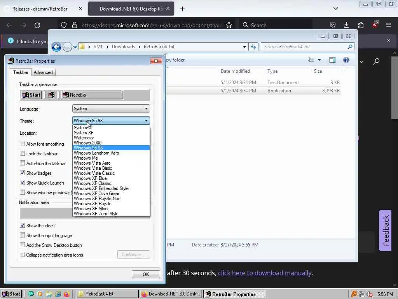The image size is (398, 299).
Task: Click the Explorer recent pages dropdown arrow
Action: tap(75, 47)
